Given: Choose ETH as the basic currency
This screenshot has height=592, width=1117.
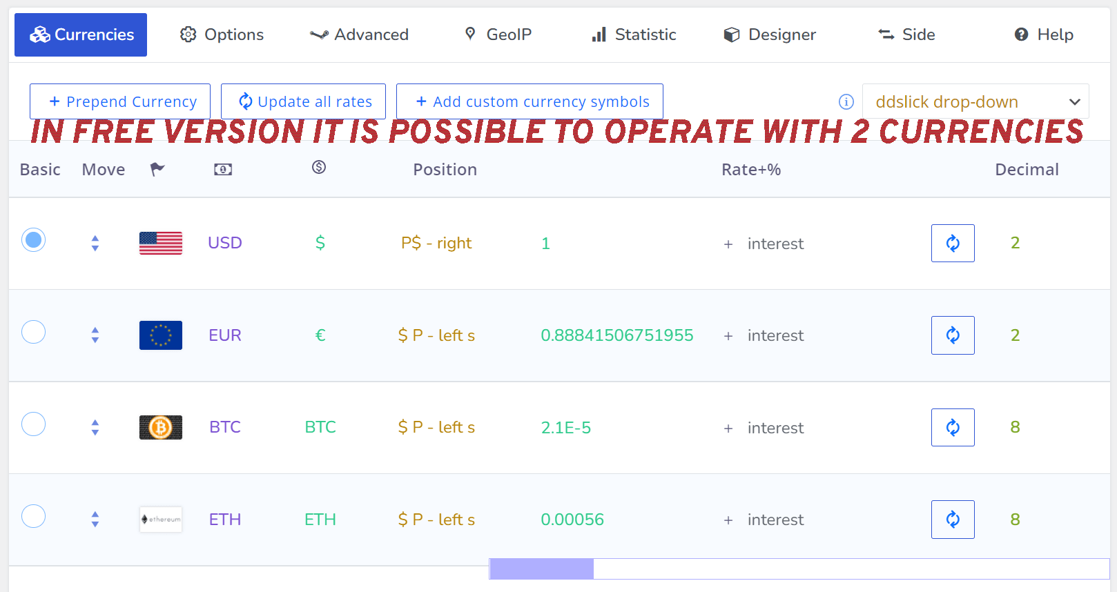Looking at the screenshot, I should click(x=33, y=516).
